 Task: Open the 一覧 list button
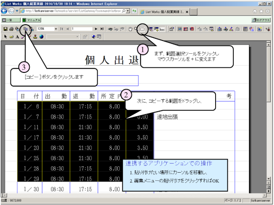[x=9, y=20]
